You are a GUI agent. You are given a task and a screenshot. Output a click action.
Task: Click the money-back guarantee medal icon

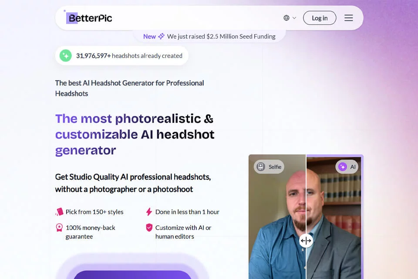point(59,228)
